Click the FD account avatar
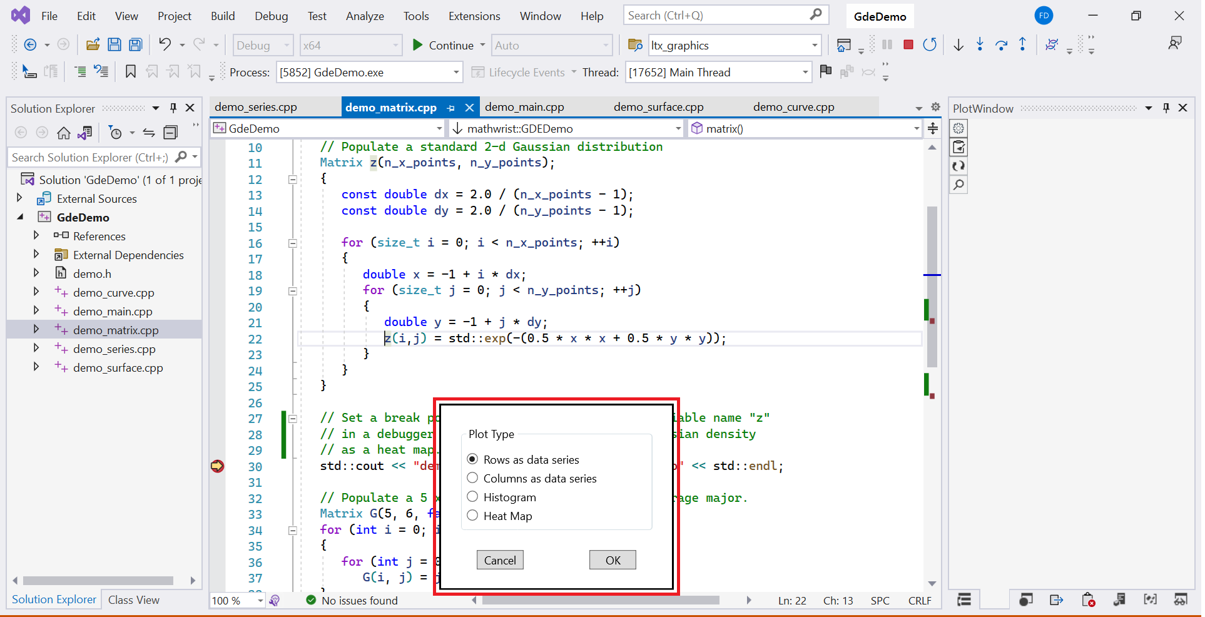 [1044, 16]
